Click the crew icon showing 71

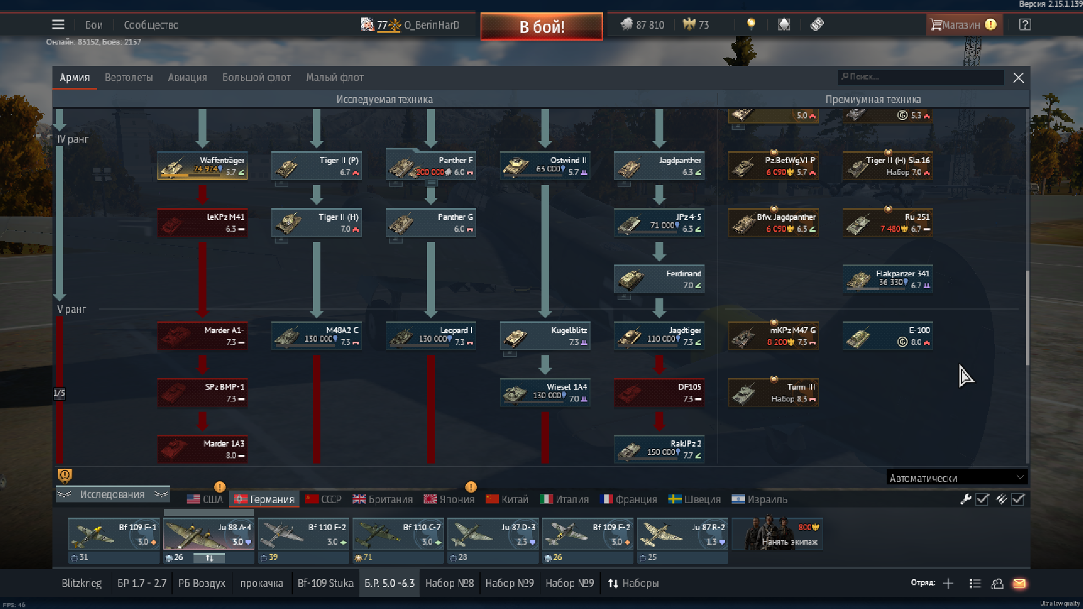click(359, 557)
